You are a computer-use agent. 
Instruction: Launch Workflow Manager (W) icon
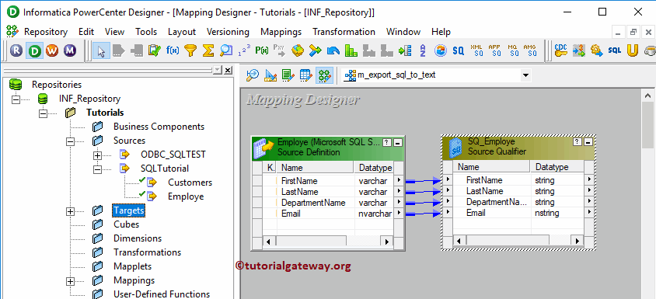coord(52,50)
